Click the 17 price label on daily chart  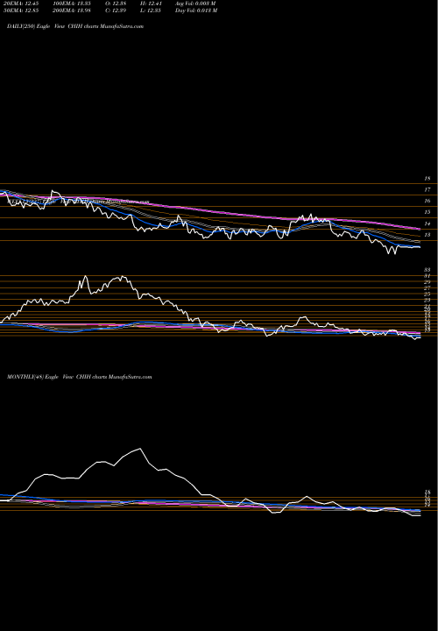(x=427, y=189)
